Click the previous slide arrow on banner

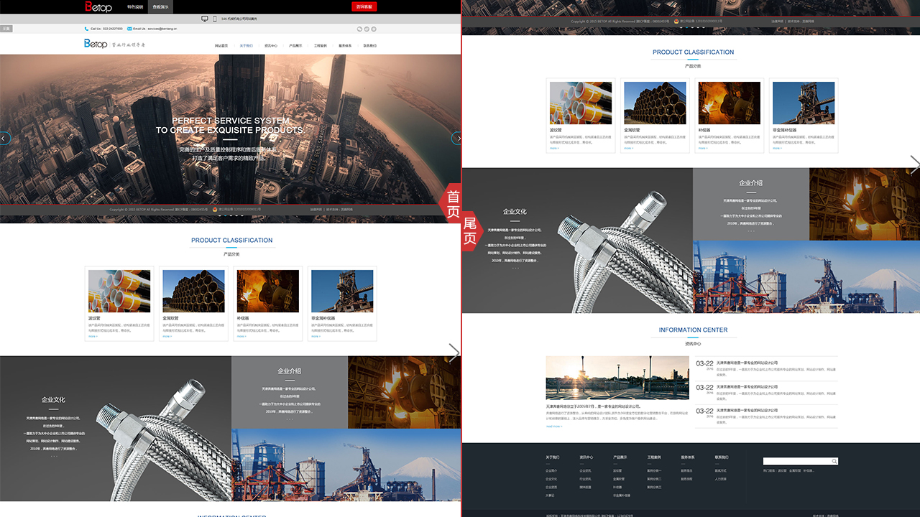point(4,139)
